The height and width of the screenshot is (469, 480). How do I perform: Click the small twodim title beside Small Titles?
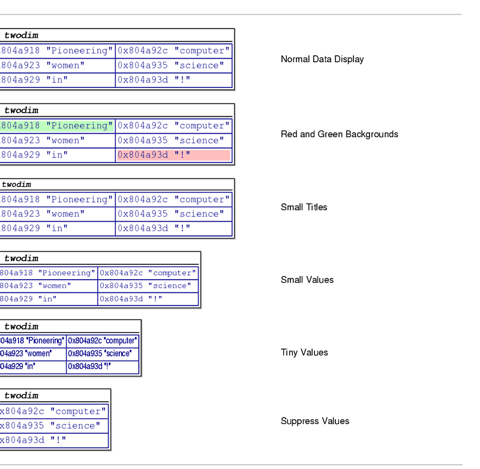(x=17, y=184)
